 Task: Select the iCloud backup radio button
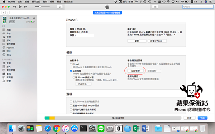71,64
